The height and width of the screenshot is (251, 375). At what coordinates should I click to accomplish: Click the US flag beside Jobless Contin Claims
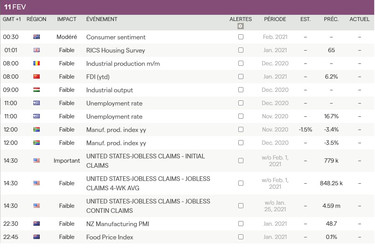click(37, 205)
